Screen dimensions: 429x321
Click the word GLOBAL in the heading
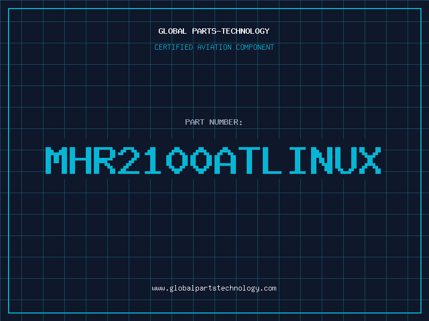click(x=173, y=31)
